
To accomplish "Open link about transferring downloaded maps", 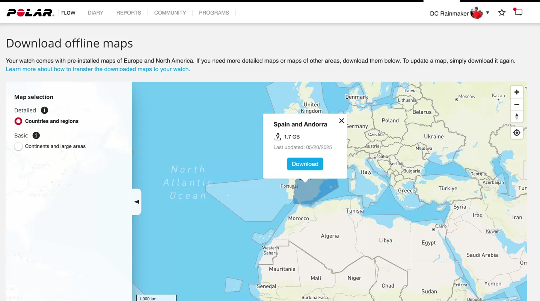I will coord(98,69).
